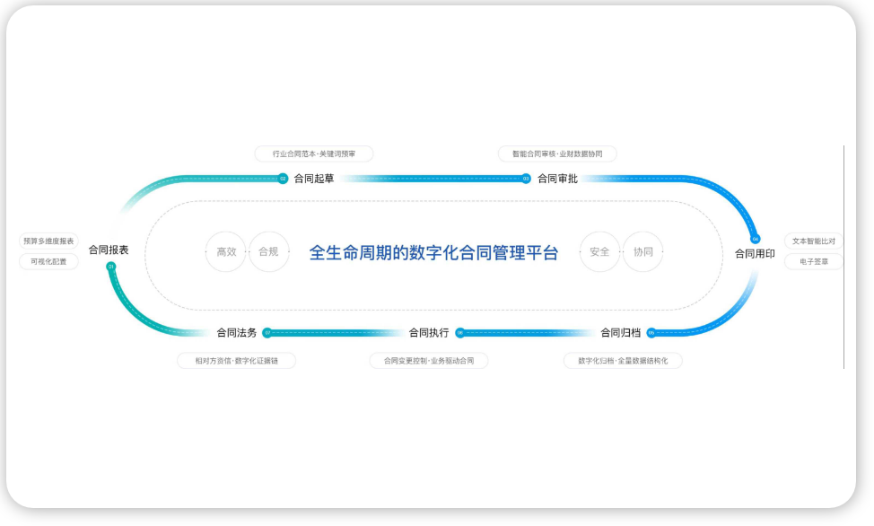Screen dimensions: 874x526
Task: Select node 04 above 合同用印
Action: coord(756,239)
